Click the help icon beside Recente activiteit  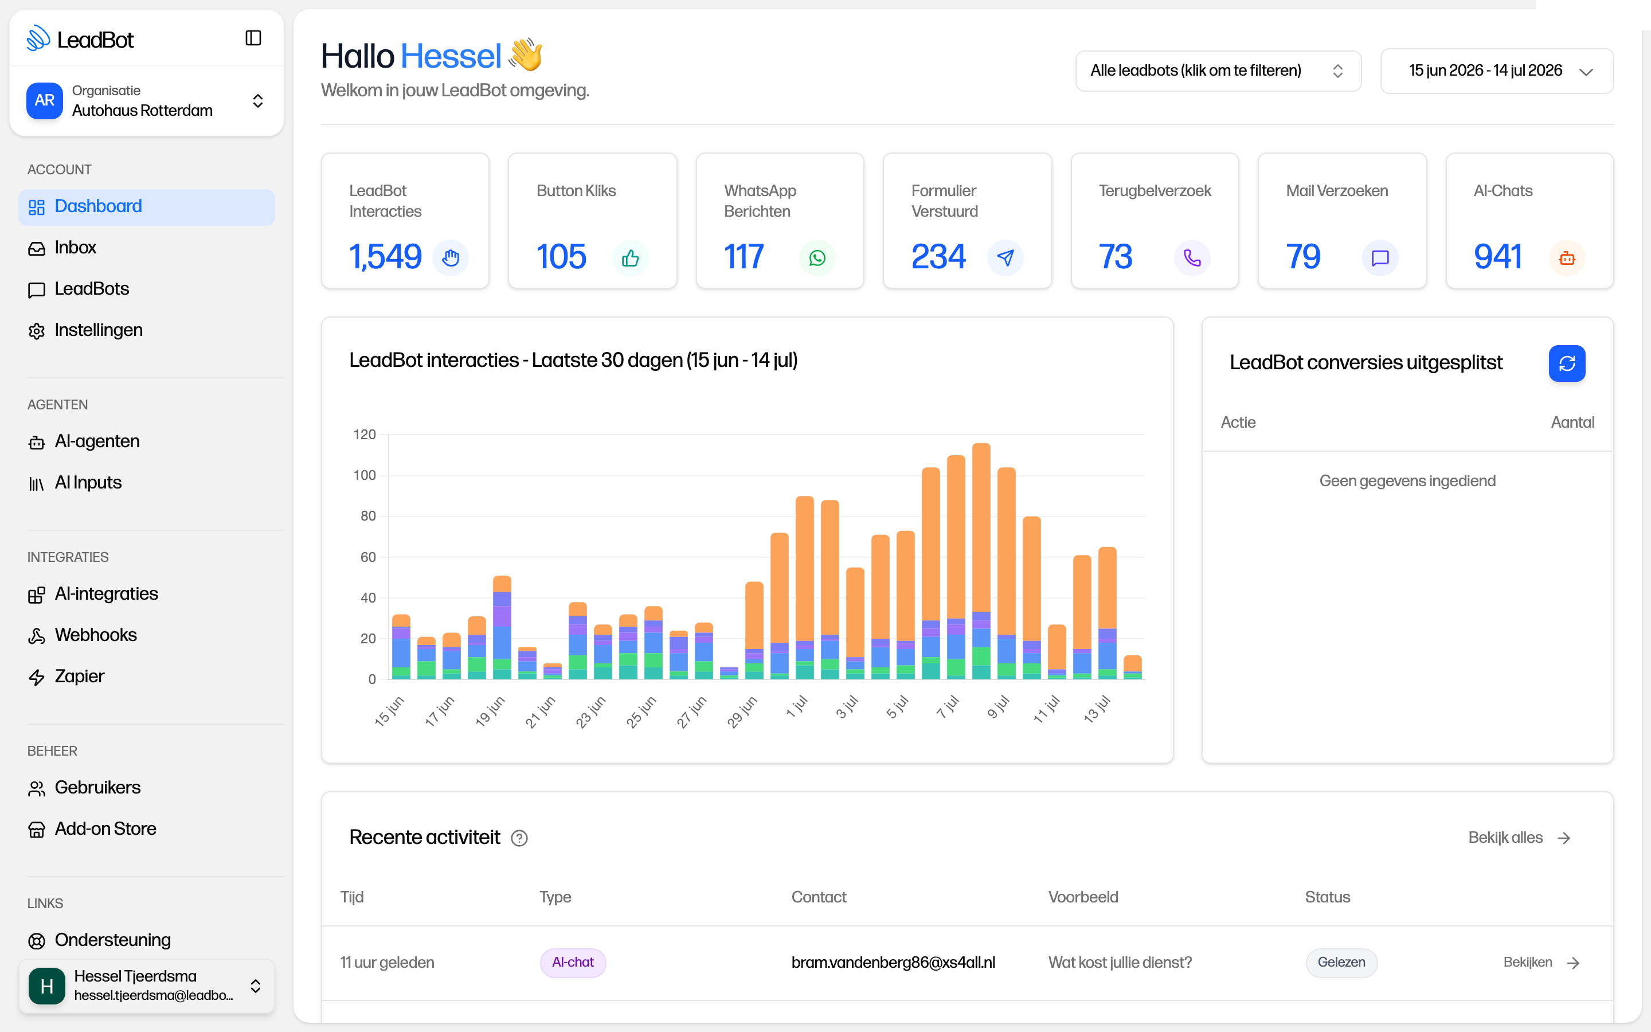tap(519, 838)
